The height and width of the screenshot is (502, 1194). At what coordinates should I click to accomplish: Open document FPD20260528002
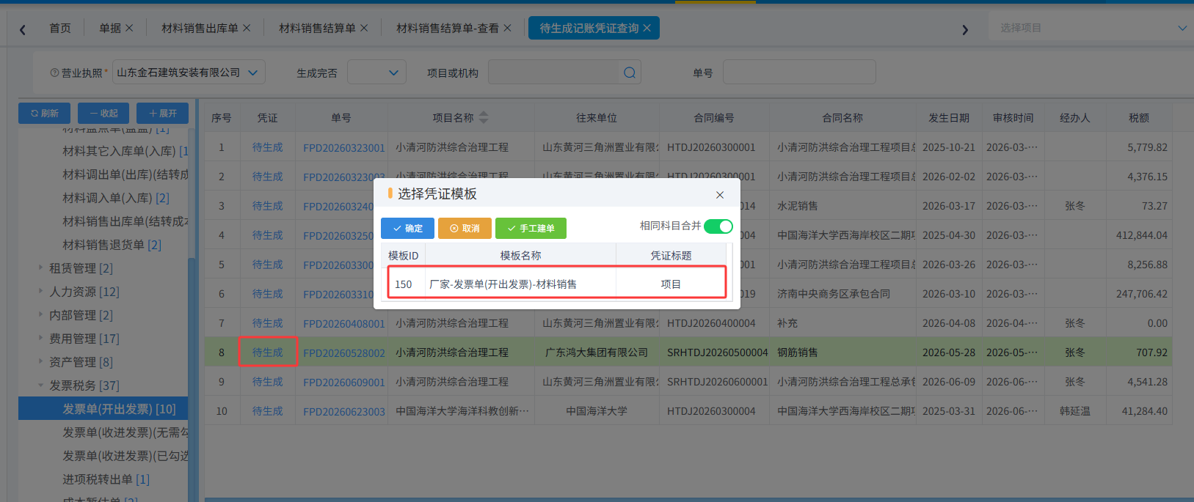[x=343, y=352]
